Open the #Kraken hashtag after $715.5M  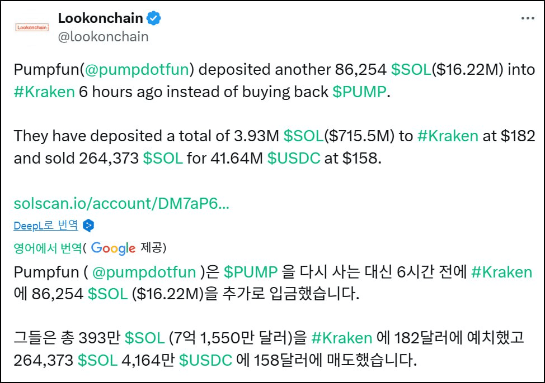[x=448, y=136]
